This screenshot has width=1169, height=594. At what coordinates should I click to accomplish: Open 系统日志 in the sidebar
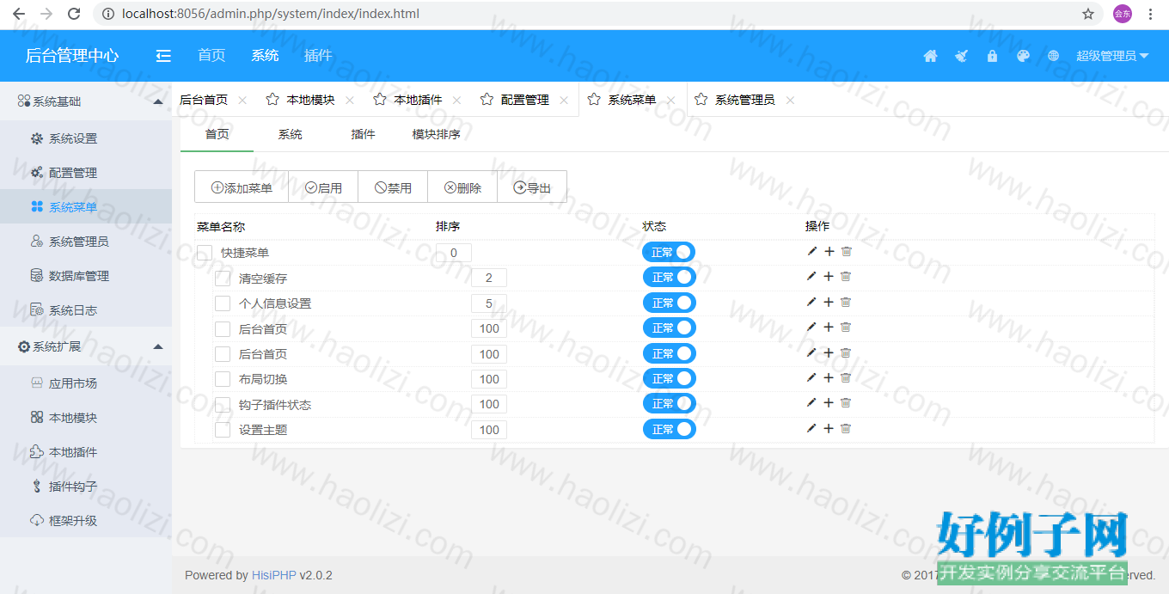[x=86, y=310]
